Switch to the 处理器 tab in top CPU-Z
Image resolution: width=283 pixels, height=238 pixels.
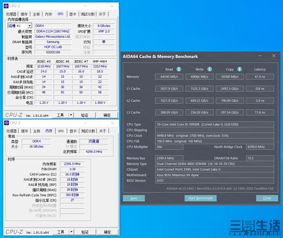pyautogui.click(x=11, y=14)
